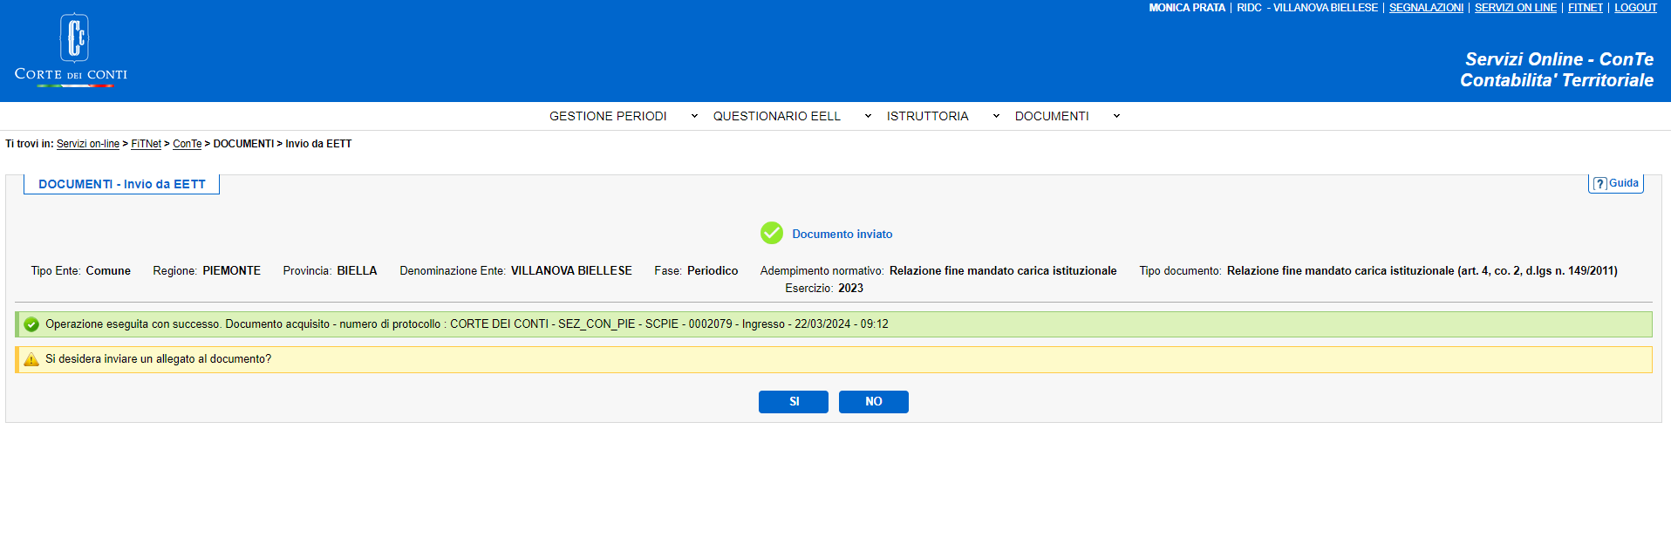The image size is (1671, 538).
Task: Select the DOCUMENTI - Invio da EETT tab
Action: click(122, 184)
